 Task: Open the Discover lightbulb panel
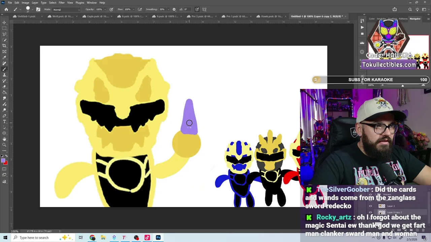click(418, 9)
